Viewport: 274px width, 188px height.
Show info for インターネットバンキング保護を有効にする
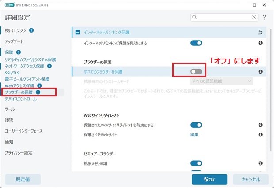(260, 43)
